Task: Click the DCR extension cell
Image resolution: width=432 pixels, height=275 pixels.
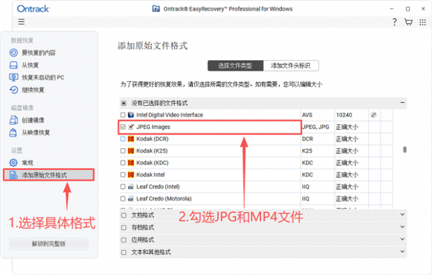Action: coord(307,139)
